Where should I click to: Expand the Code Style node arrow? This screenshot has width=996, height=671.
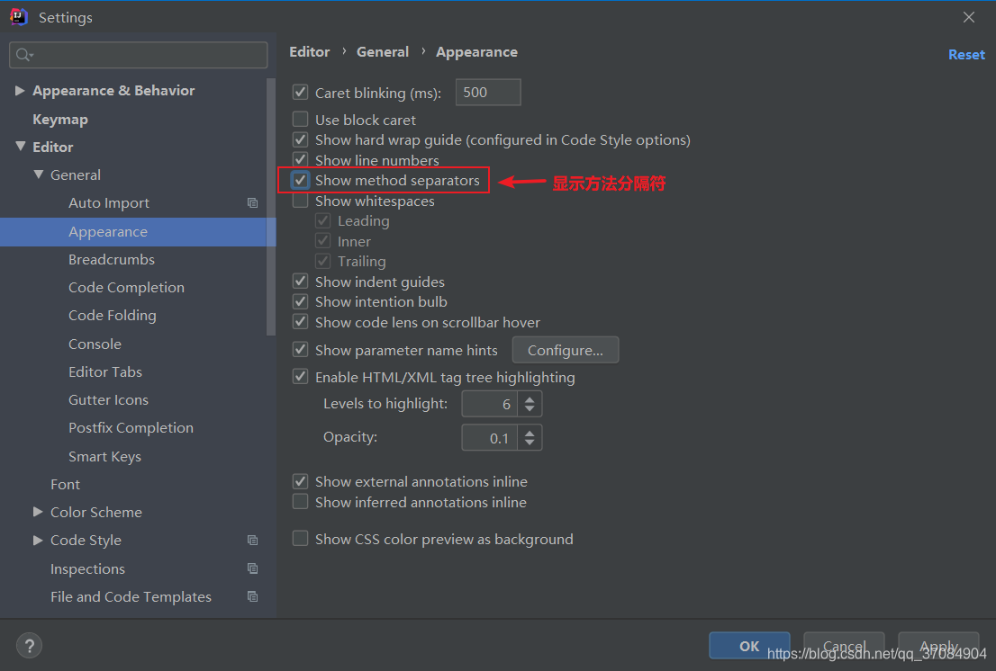point(38,540)
